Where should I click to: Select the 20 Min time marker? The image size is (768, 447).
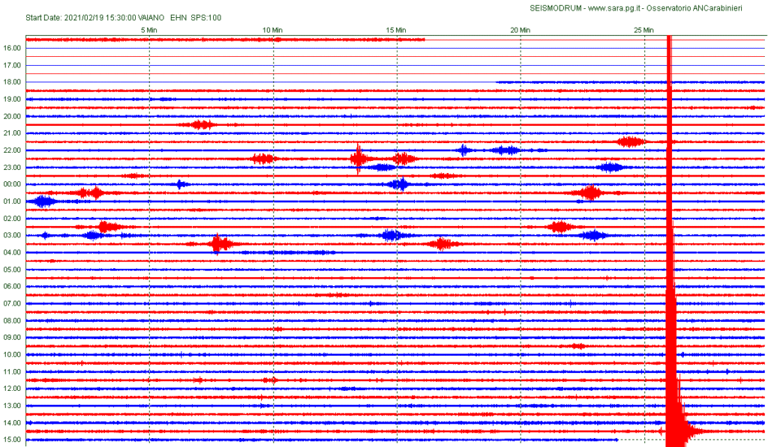click(x=520, y=29)
